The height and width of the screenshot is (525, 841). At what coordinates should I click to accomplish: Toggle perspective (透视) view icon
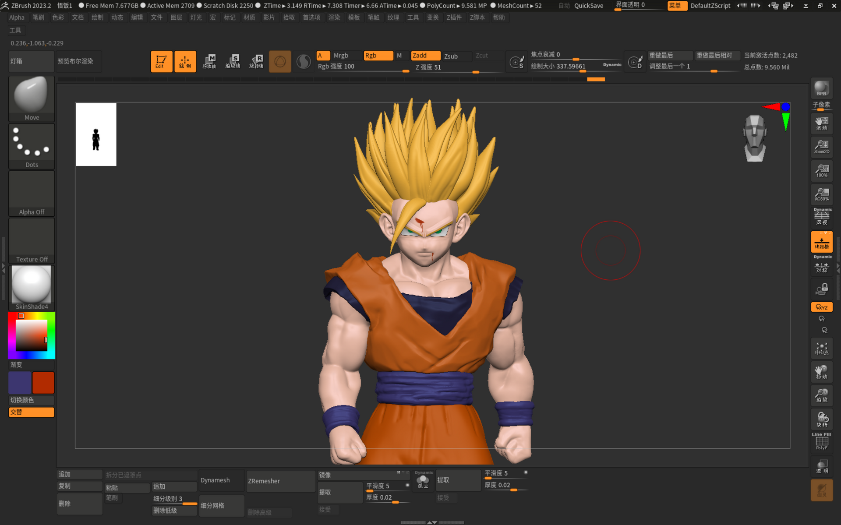[x=822, y=217]
